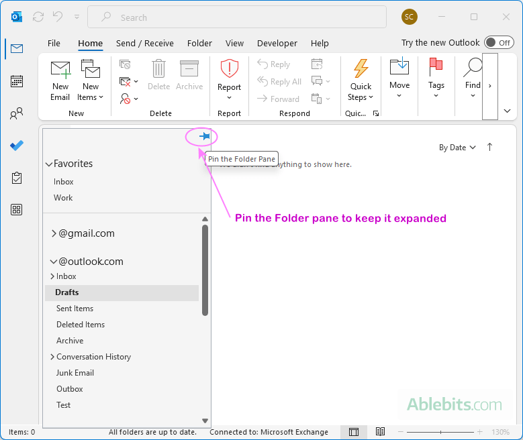Switch to the Folder tab
The image size is (523, 440).
pos(199,44)
